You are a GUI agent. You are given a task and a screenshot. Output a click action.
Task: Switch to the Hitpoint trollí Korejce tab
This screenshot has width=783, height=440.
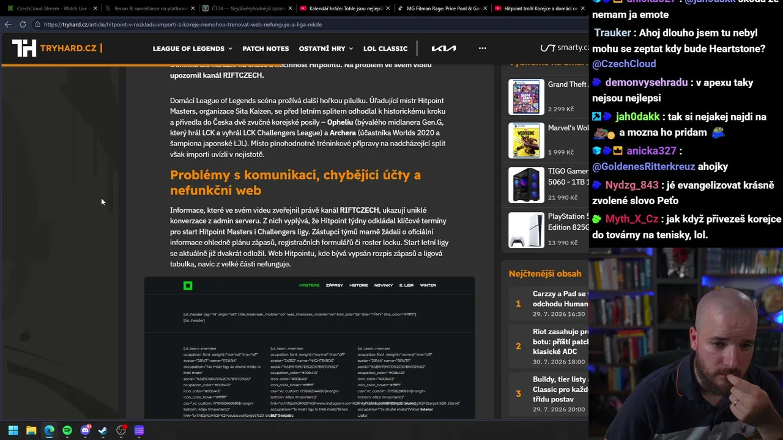click(540, 9)
